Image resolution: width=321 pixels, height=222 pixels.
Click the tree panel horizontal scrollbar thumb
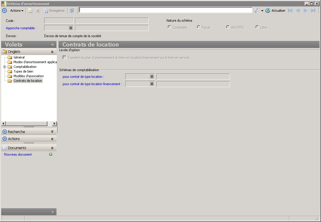point(27,124)
